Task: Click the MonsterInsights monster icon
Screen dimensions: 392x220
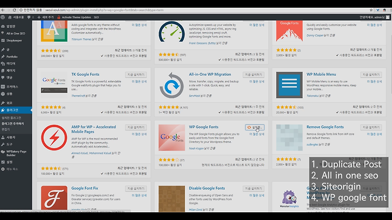Action: pyautogui.click(x=289, y=199)
